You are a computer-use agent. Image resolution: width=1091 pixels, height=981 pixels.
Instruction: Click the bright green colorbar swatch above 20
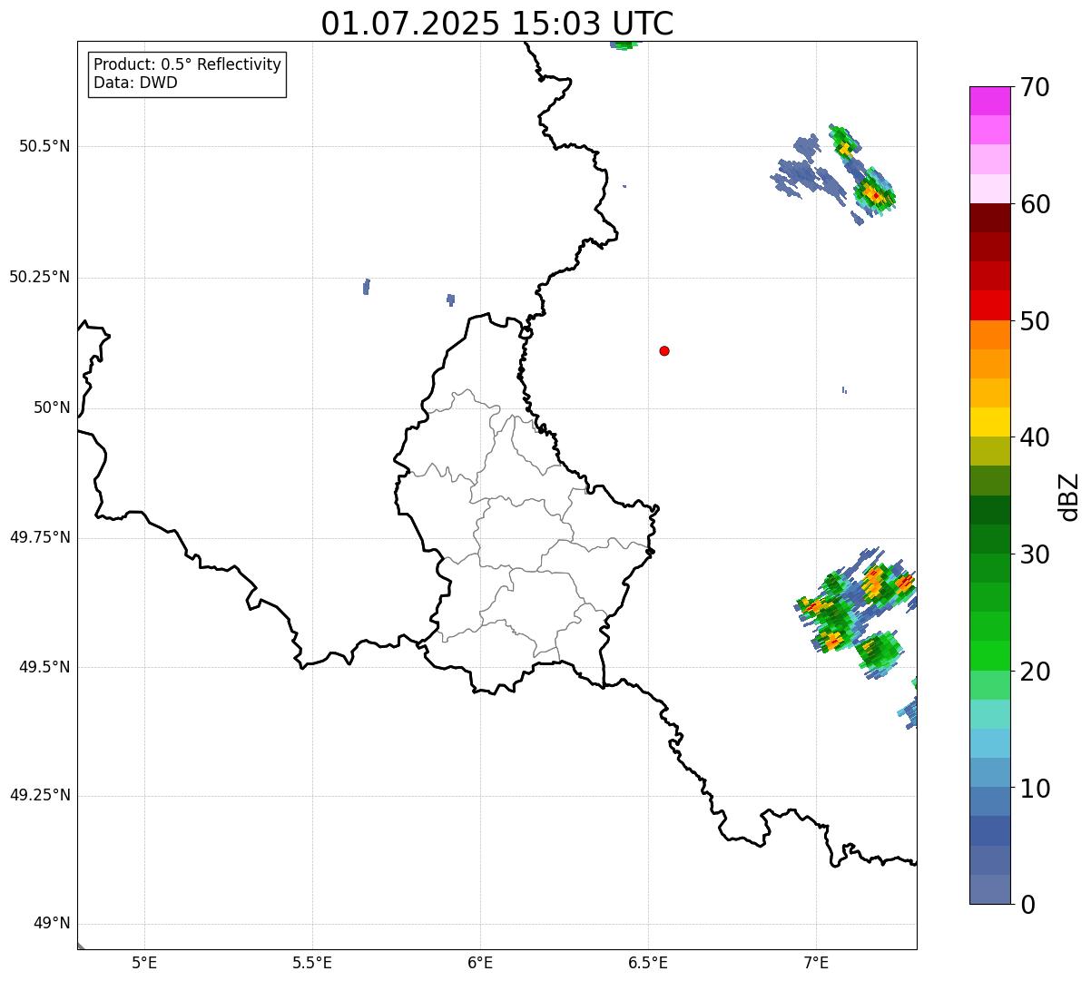coord(989,655)
